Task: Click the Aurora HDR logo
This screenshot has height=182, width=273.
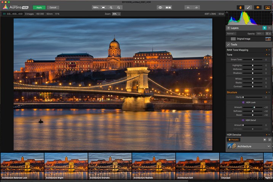Action: pos(16,7)
